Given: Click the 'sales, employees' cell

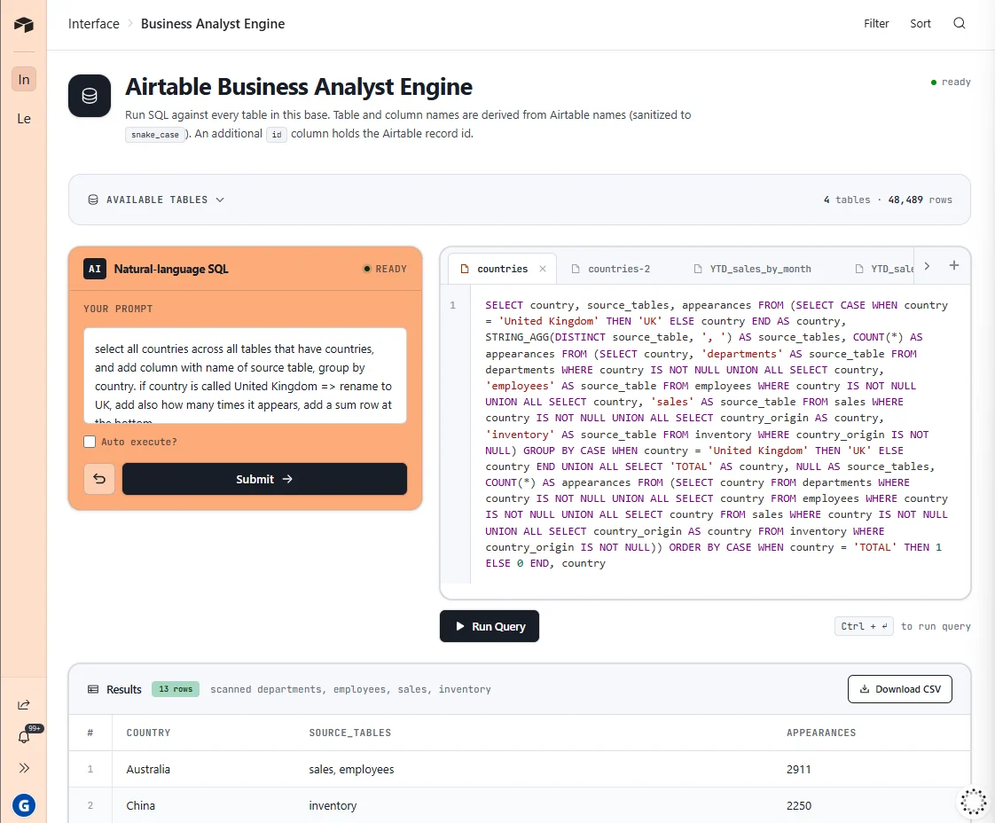Looking at the screenshot, I should 351,769.
